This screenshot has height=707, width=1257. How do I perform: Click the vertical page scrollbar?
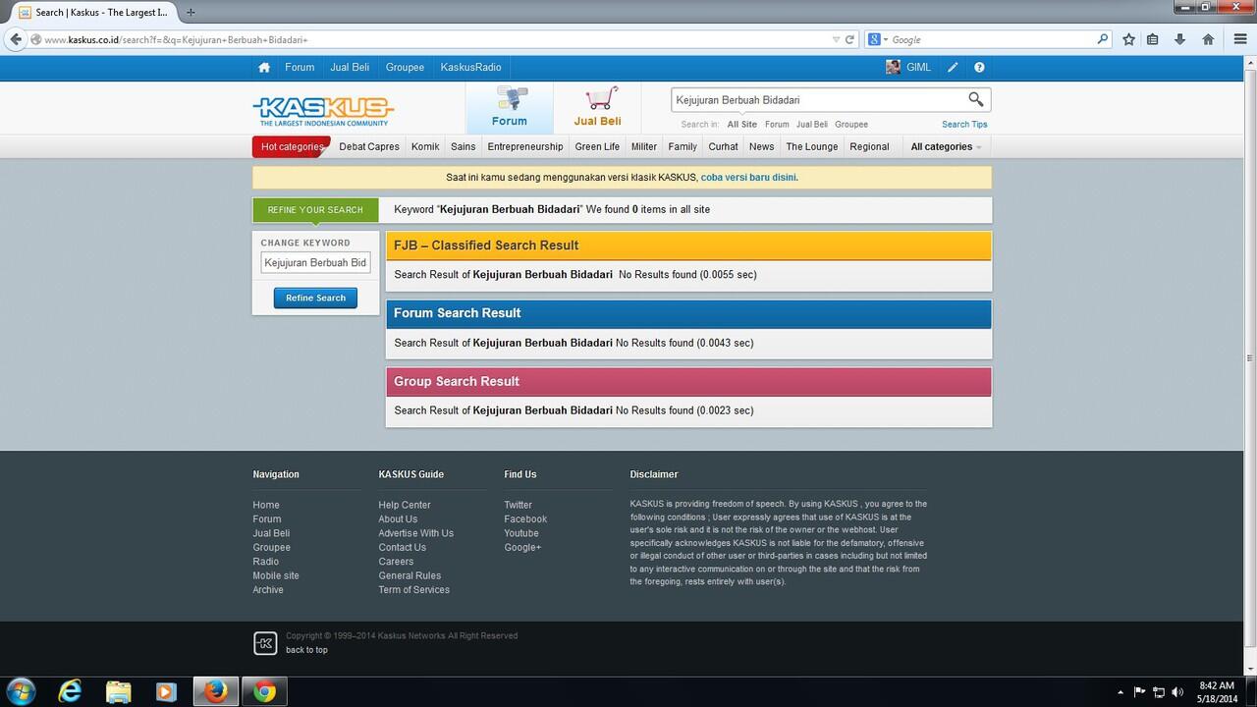click(x=1250, y=358)
